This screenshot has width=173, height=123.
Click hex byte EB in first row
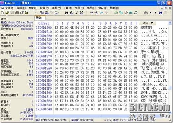tap(57, 28)
